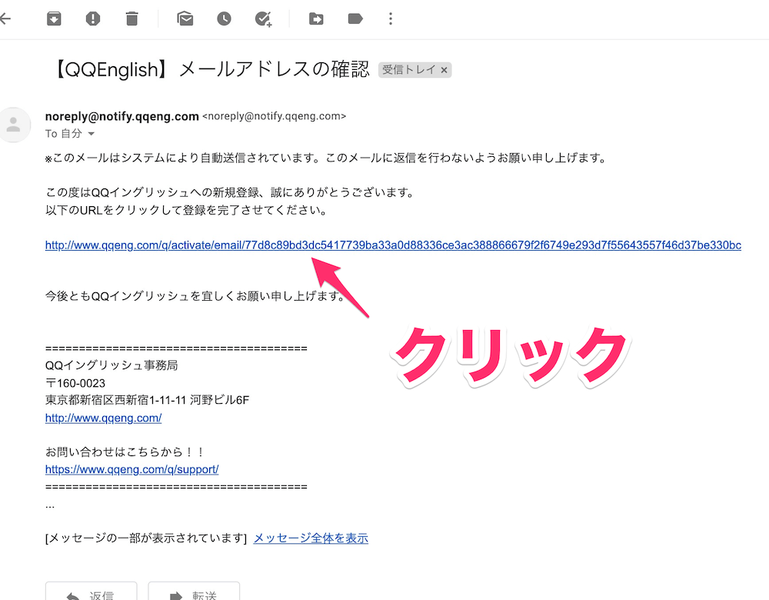
Task: Open the Labels icon
Action: (355, 19)
